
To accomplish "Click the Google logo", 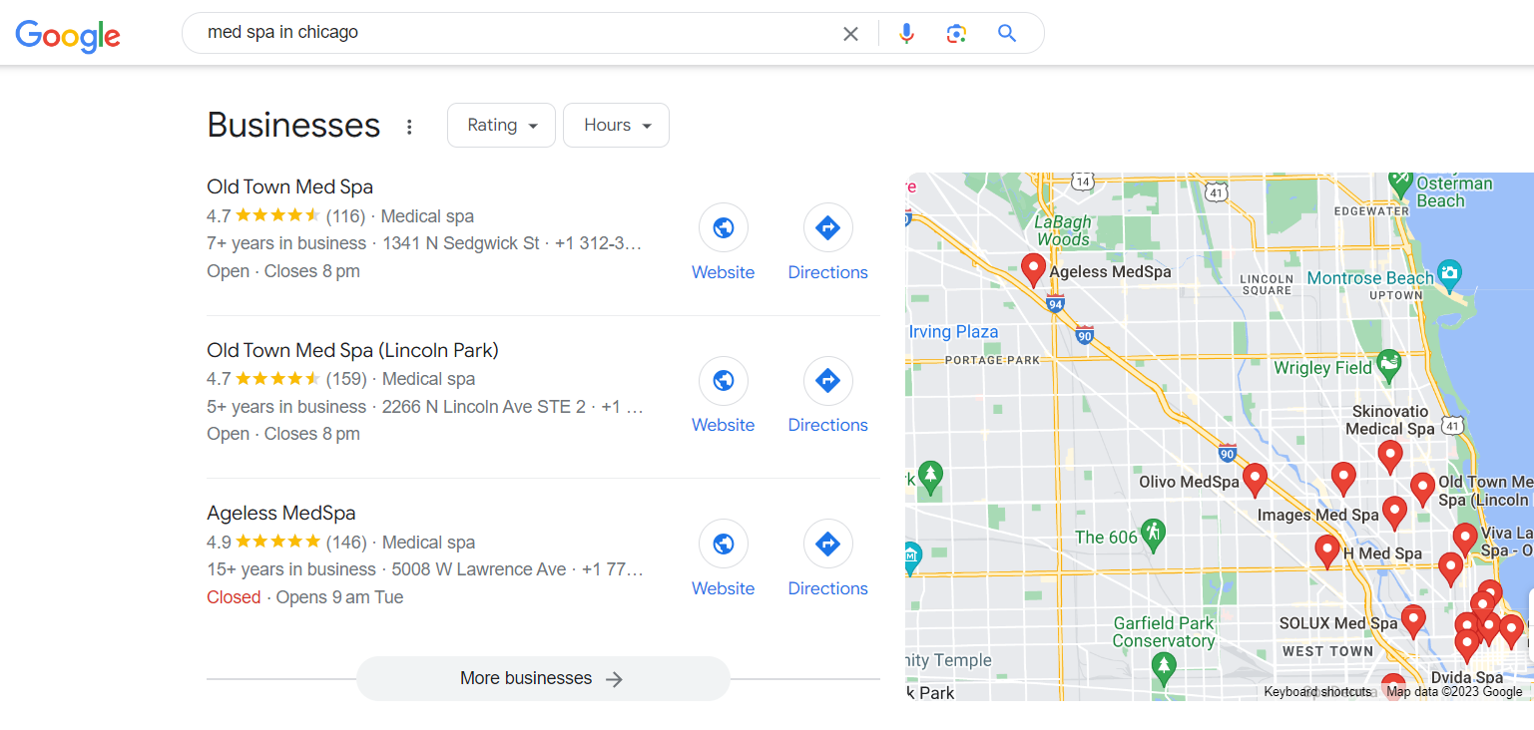I will click(x=68, y=34).
